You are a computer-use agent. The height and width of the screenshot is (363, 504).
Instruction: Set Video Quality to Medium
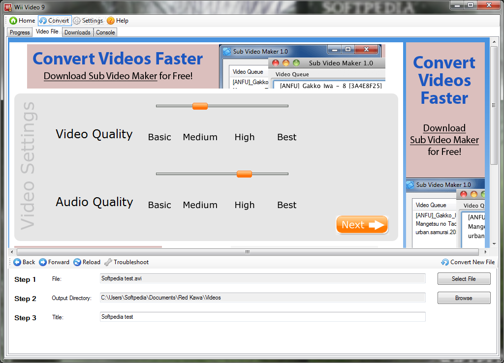point(200,137)
